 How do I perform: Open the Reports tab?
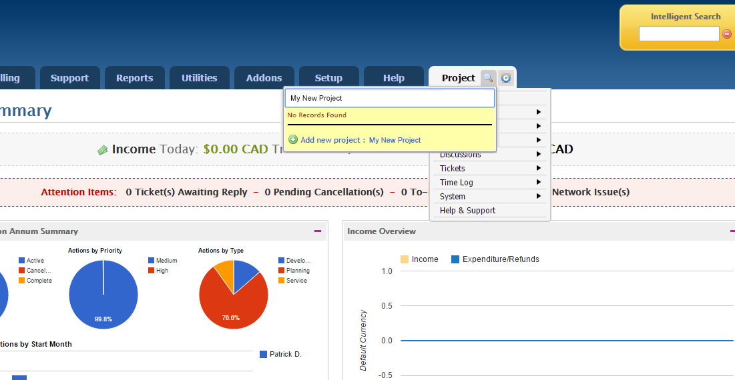pos(134,78)
